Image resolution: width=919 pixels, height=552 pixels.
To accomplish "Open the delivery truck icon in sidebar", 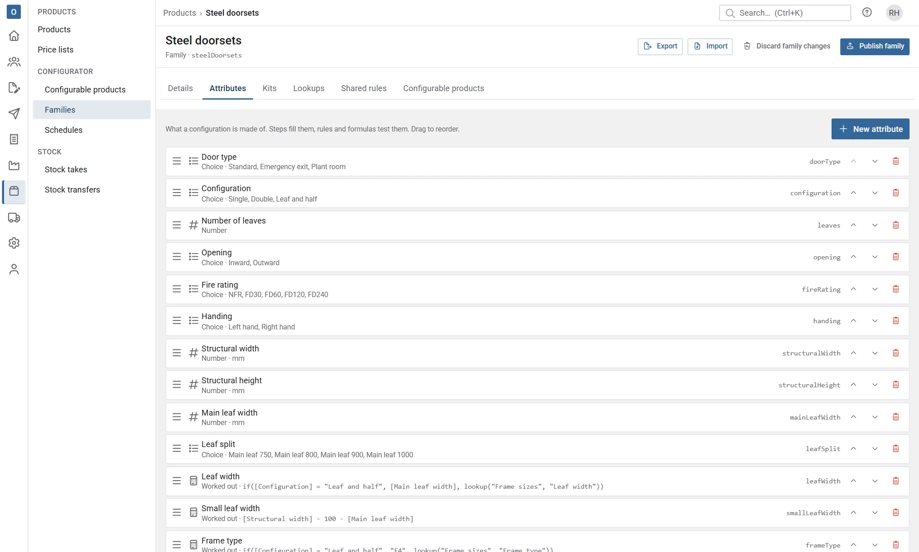I will tap(14, 218).
